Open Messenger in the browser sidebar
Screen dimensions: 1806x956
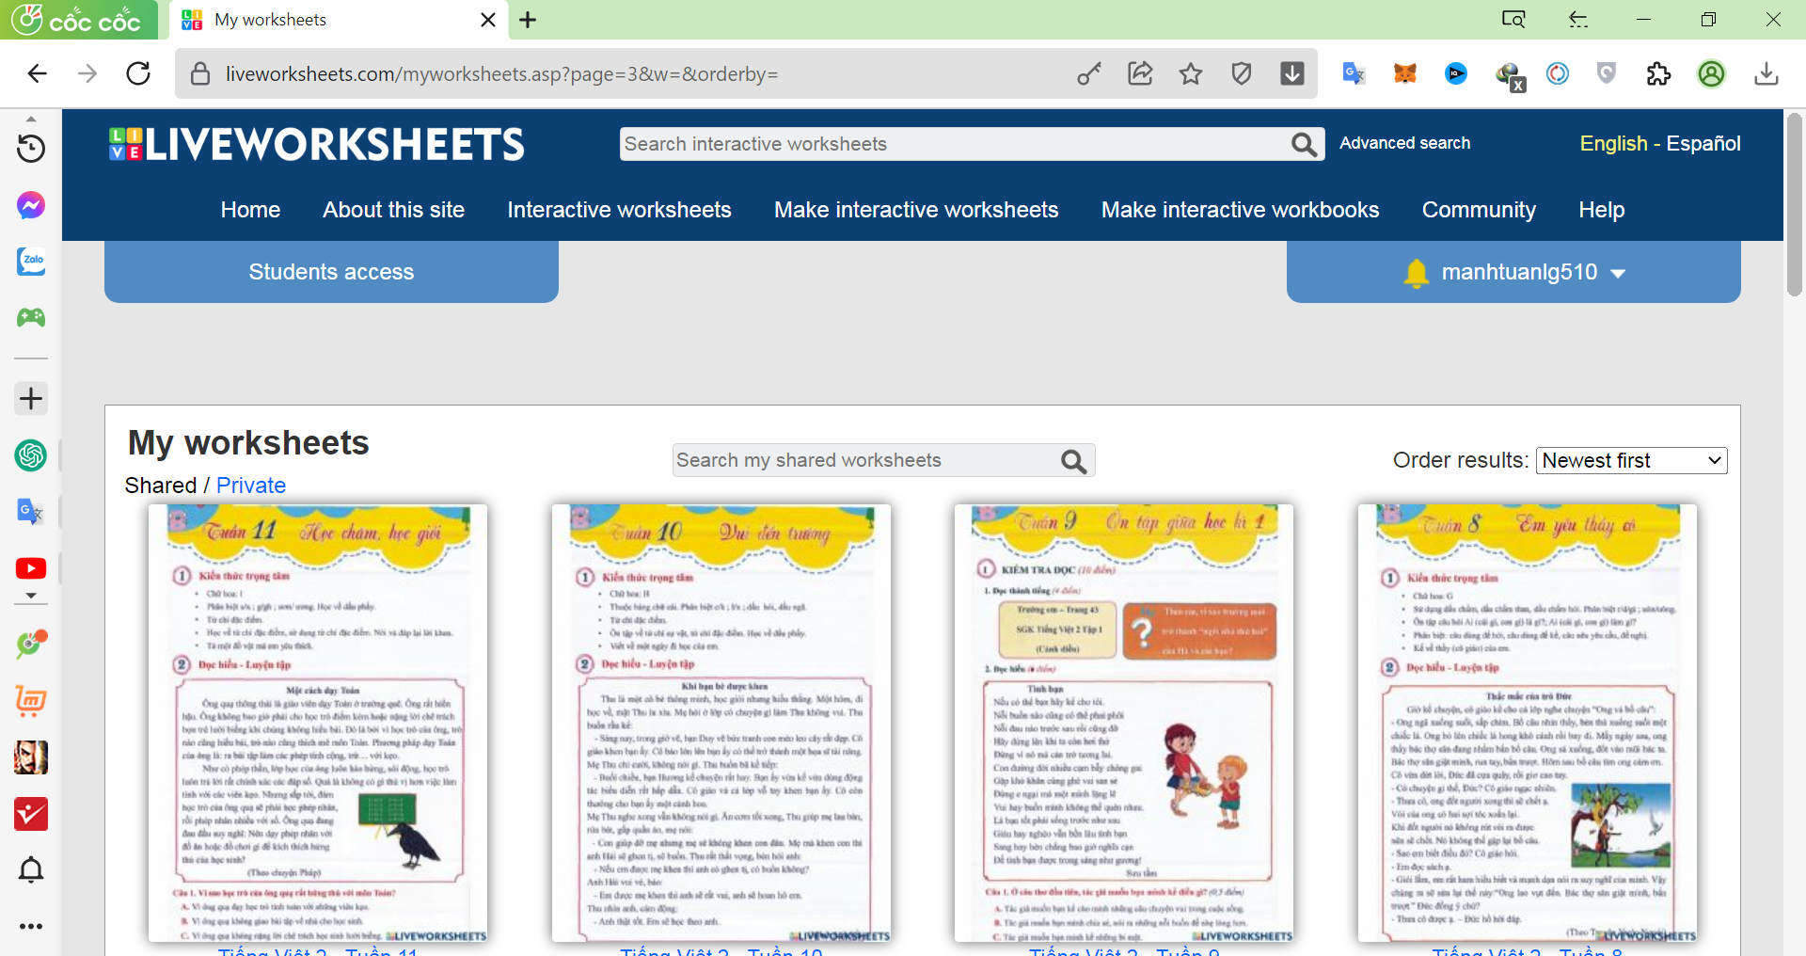click(x=31, y=205)
